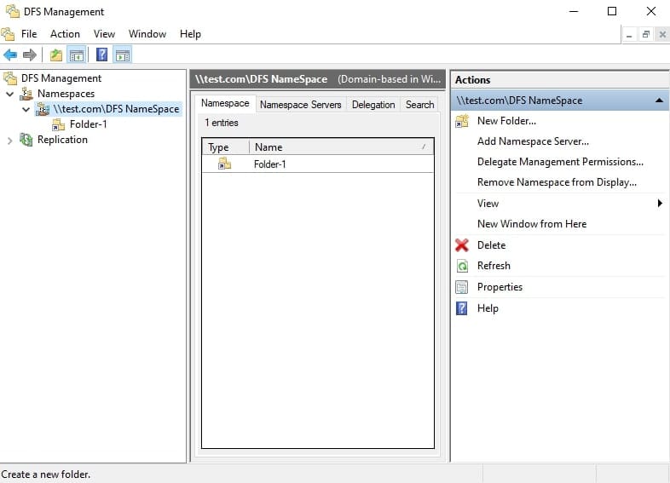Minimize the inner MDI child window

(629, 34)
